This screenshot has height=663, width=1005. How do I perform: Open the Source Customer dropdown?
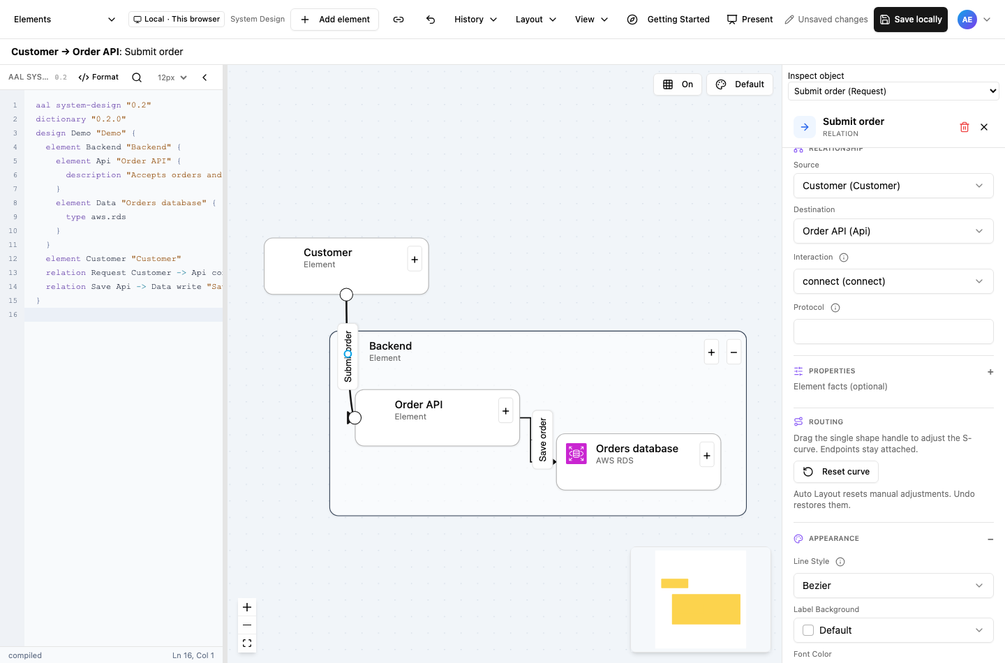pos(893,186)
